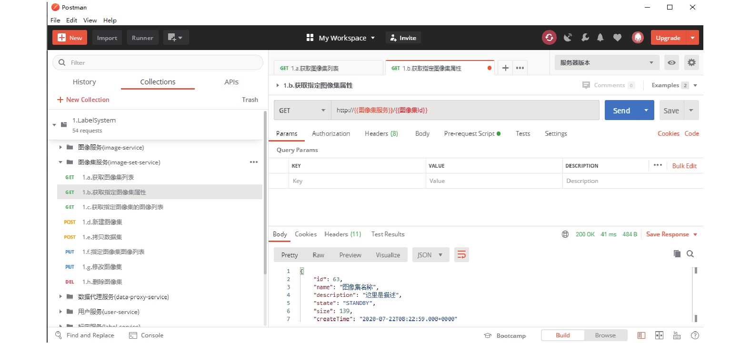Open the Send button dropdown arrow

pos(646,110)
